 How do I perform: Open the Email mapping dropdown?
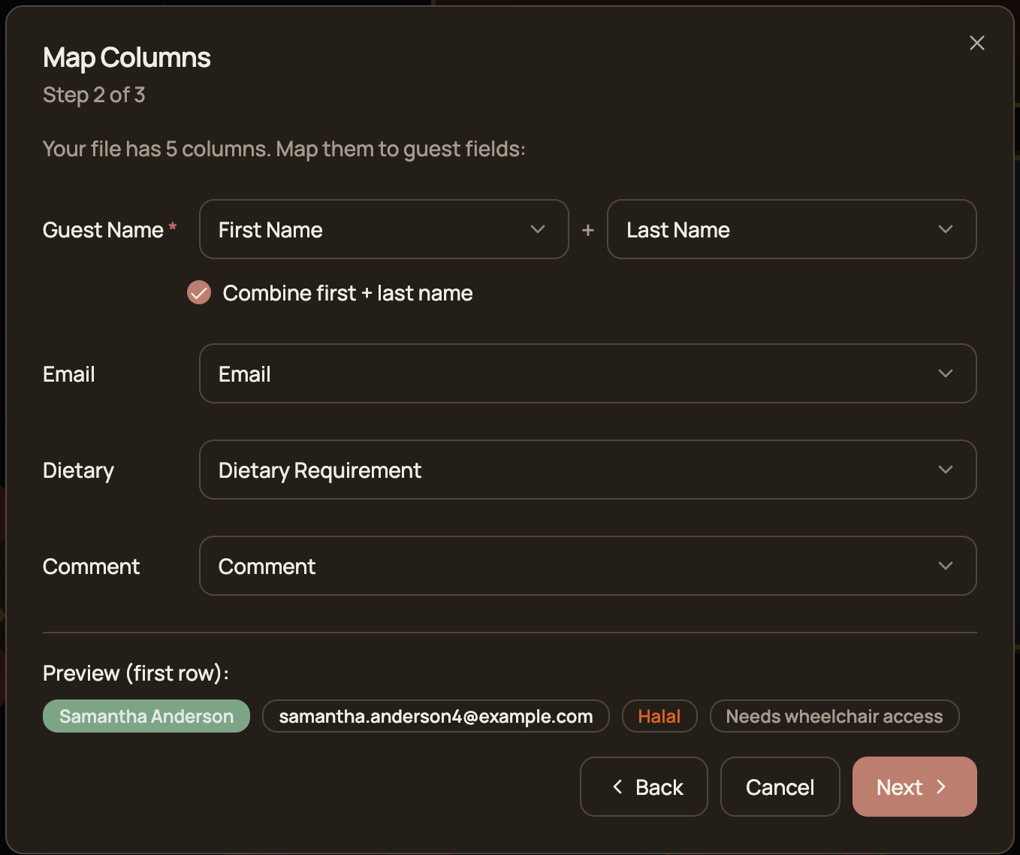(x=588, y=373)
